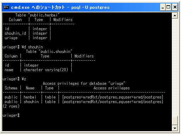181x135 pixels.
Task: Close the psql console window
Action: [x=175, y=7]
